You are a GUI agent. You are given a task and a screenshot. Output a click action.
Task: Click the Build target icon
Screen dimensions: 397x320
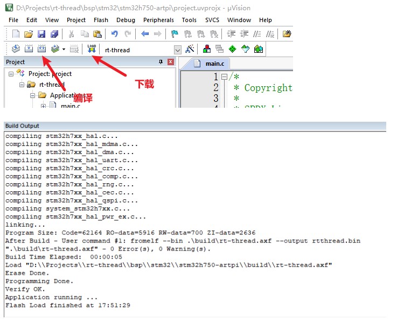click(29, 48)
